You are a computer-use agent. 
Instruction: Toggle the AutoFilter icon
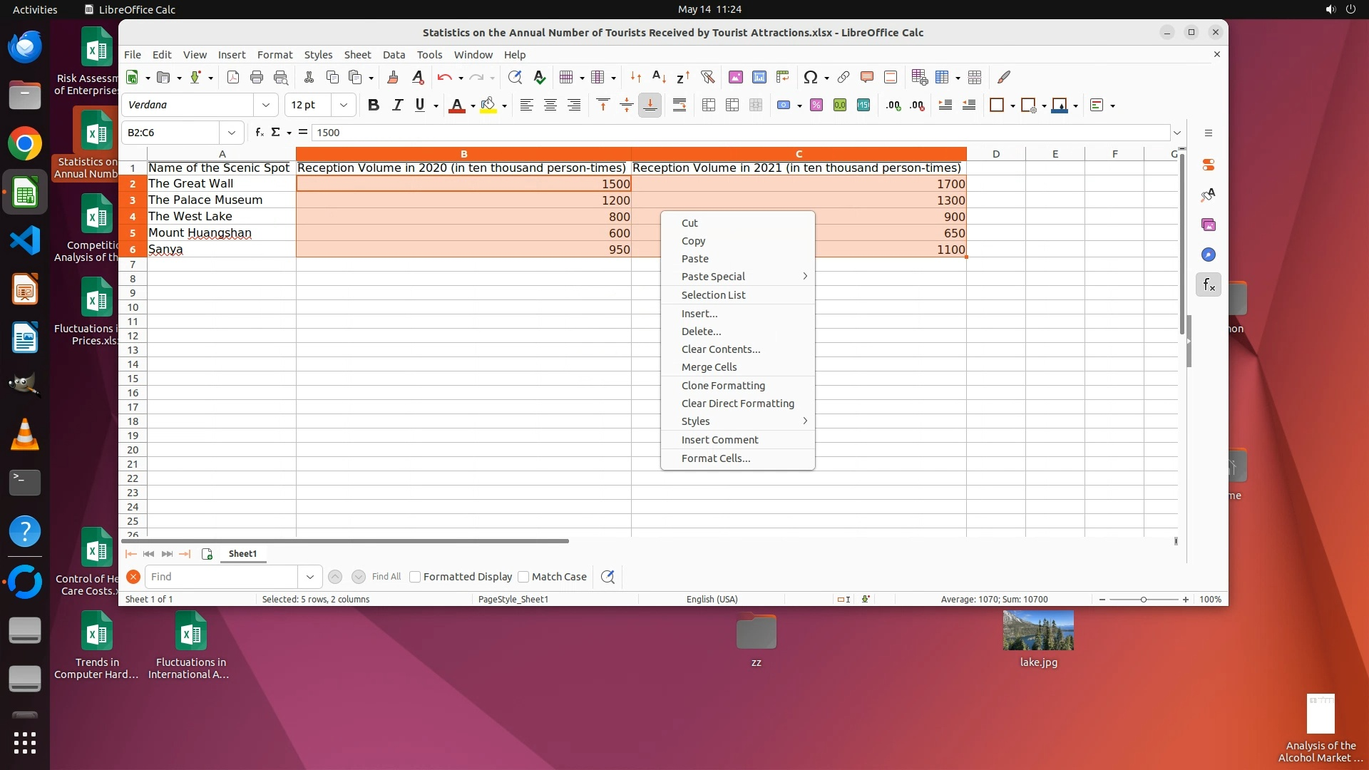(x=707, y=77)
